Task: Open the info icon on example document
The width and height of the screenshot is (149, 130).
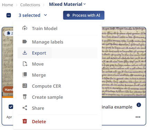Action: pos(139,105)
